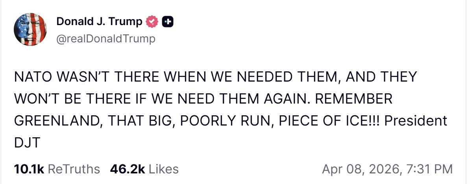Image resolution: width=470 pixels, height=184 pixels.
Task: View the 46.2k Likes count
Action: 128,169
